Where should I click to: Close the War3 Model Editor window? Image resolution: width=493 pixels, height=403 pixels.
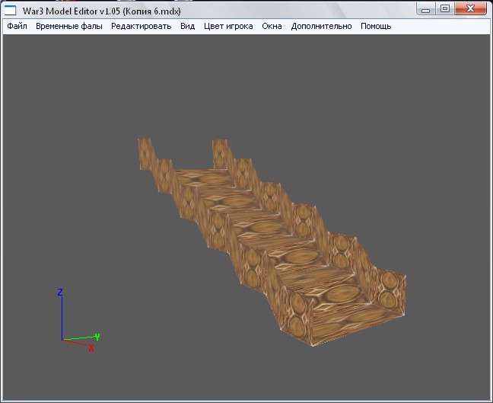coord(471,8)
